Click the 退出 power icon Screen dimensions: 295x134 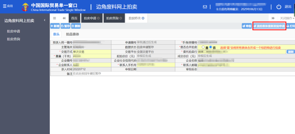tap(279, 7)
